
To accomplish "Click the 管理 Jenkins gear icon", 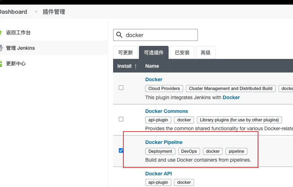I will click(x=1, y=48).
